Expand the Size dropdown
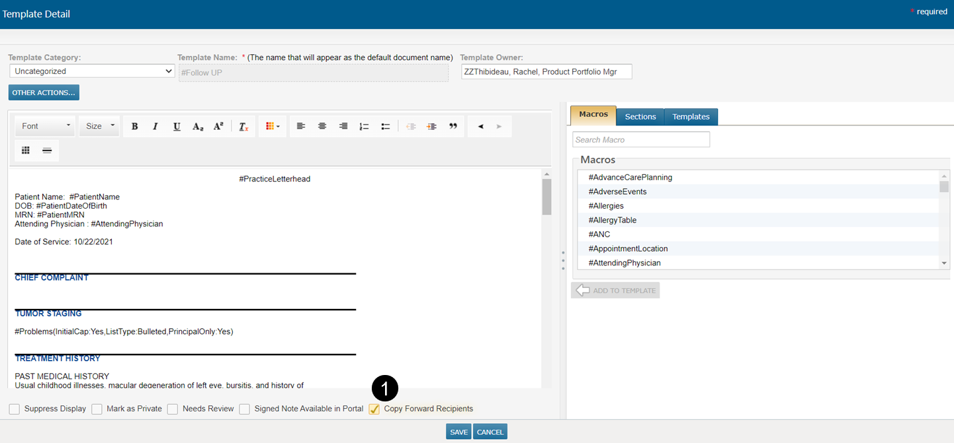This screenshot has height=443, width=954. (x=100, y=126)
